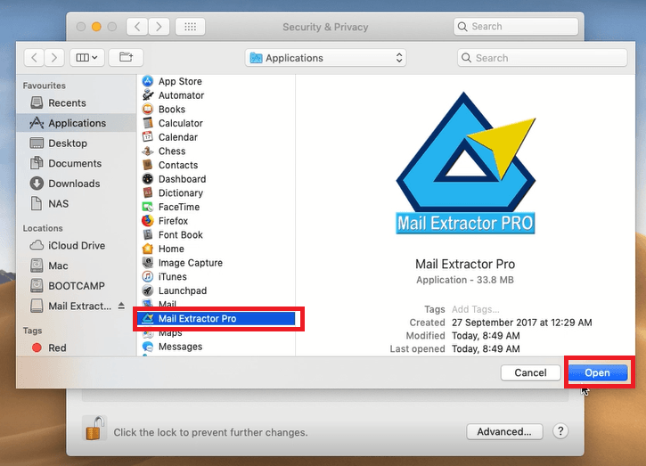The image size is (646, 466).
Task: Click the Mail Extractor Pro list icon
Action: pyautogui.click(x=148, y=318)
